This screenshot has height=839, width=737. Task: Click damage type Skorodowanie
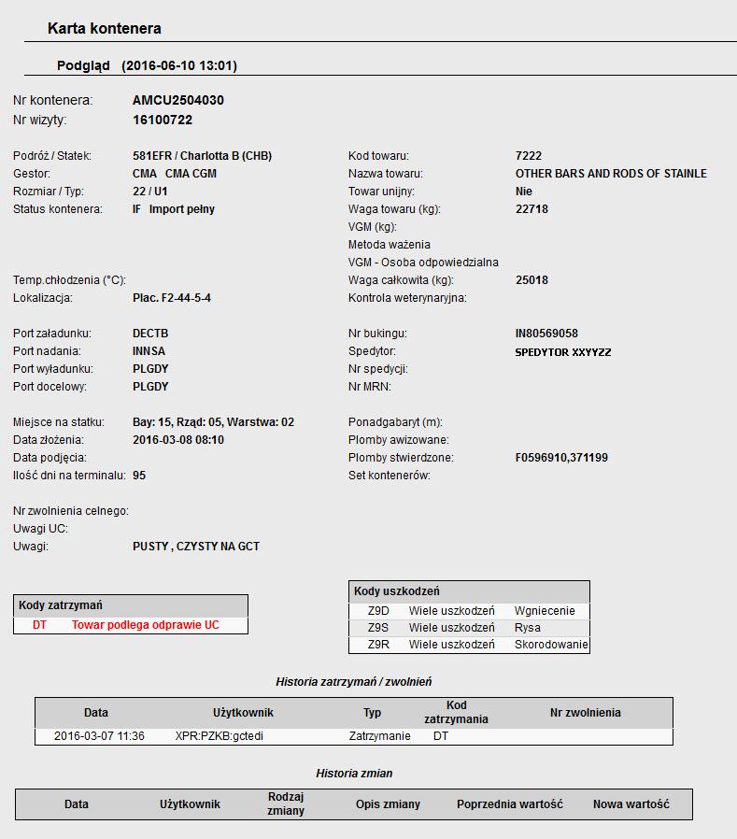coord(551,645)
